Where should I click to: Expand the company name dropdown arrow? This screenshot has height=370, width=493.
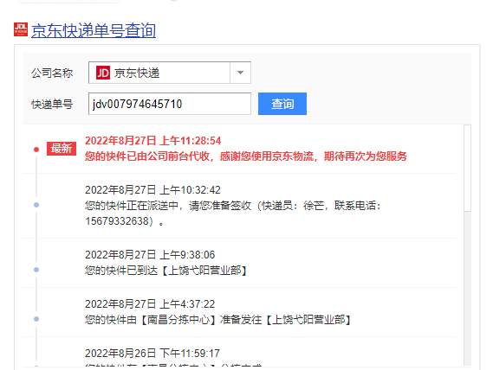click(240, 73)
